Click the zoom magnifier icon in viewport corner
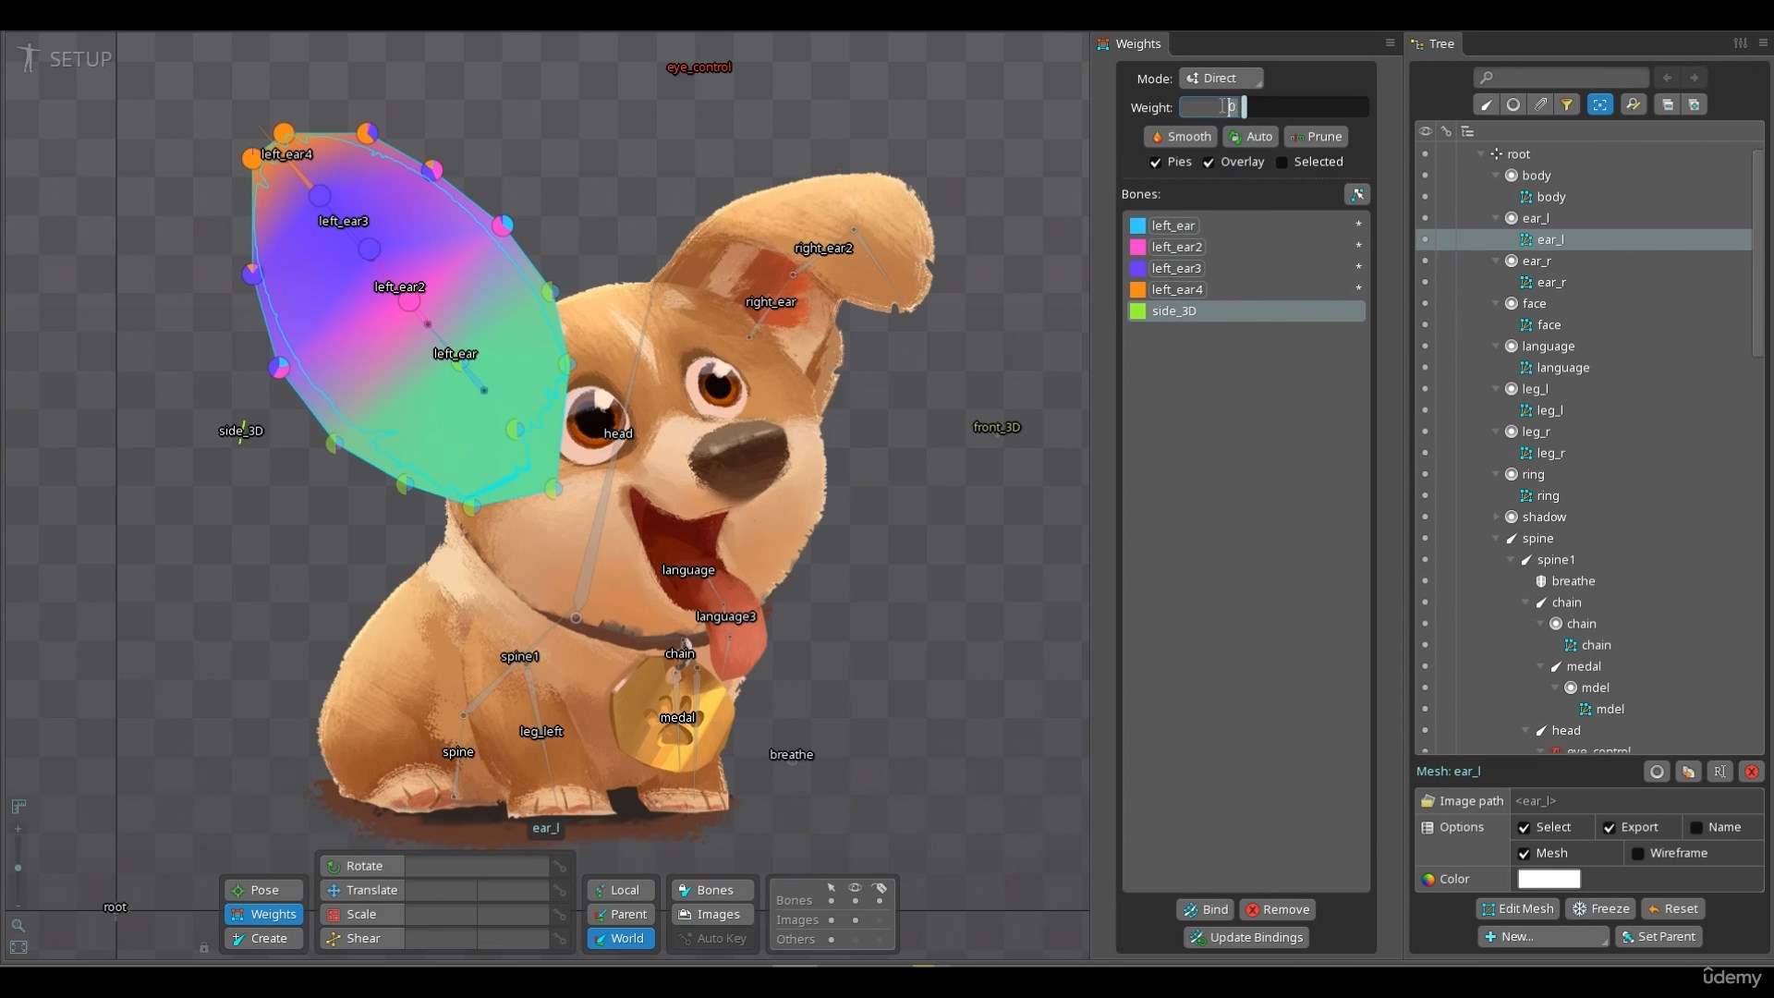 (x=18, y=925)
